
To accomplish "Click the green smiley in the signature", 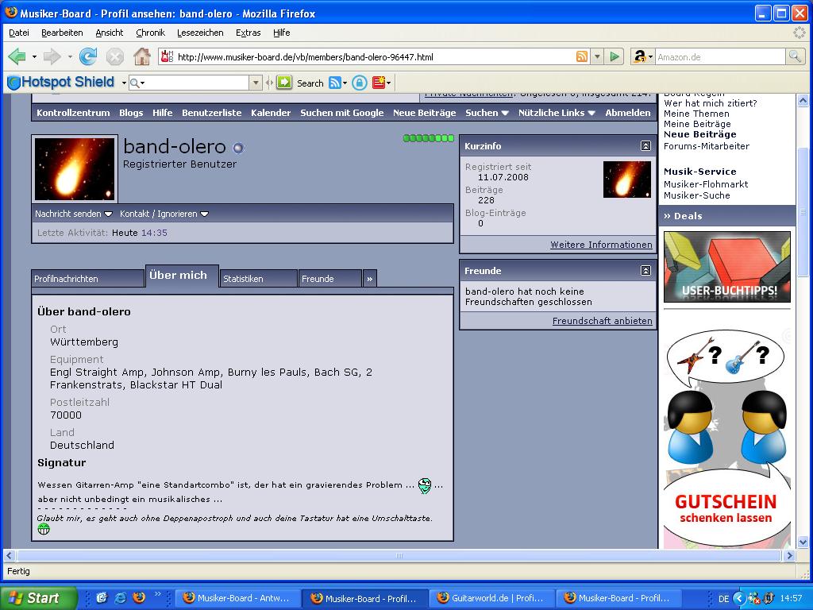I will (x=44, y=529).
